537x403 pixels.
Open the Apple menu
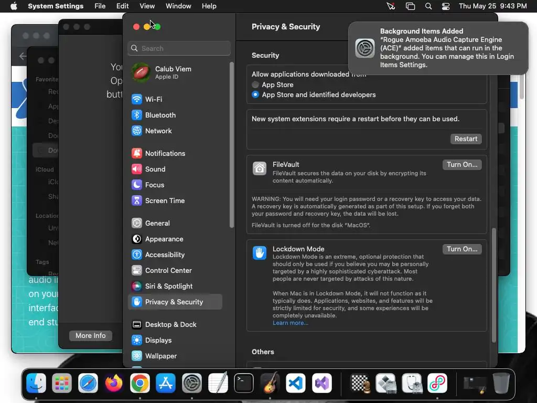pos(14,6)
